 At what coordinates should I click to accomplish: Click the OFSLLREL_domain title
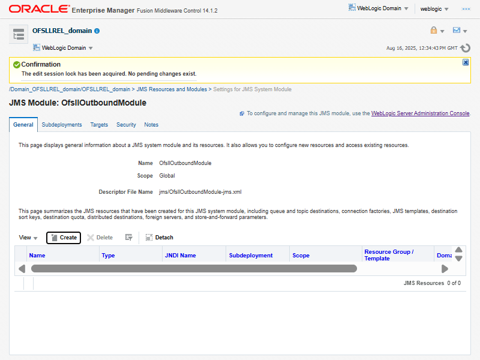coord(62,31)
